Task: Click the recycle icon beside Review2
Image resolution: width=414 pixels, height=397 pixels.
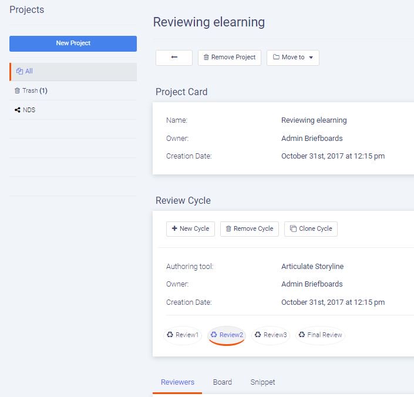Action: coord(214,334)
